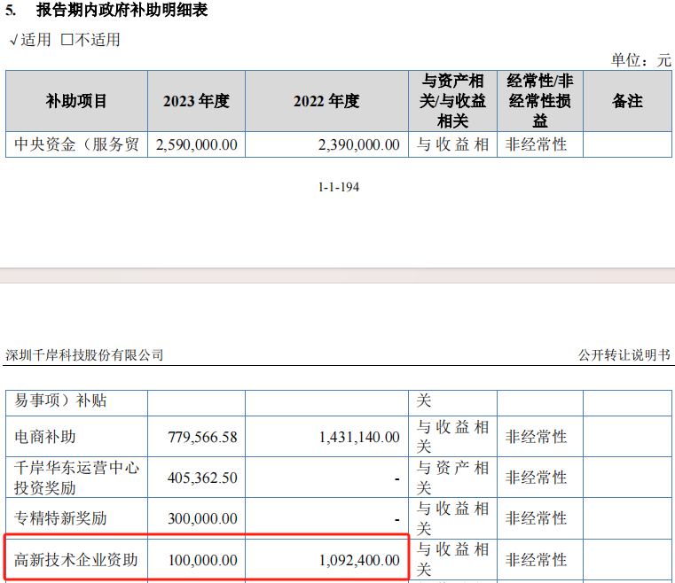The width and height of the screenshot is (675, 583).
Task: Select value 1,431,140.00
Action: 359,438
